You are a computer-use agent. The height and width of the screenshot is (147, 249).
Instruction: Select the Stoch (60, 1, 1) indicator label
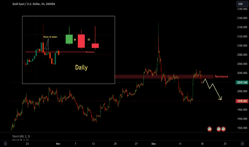21,136
